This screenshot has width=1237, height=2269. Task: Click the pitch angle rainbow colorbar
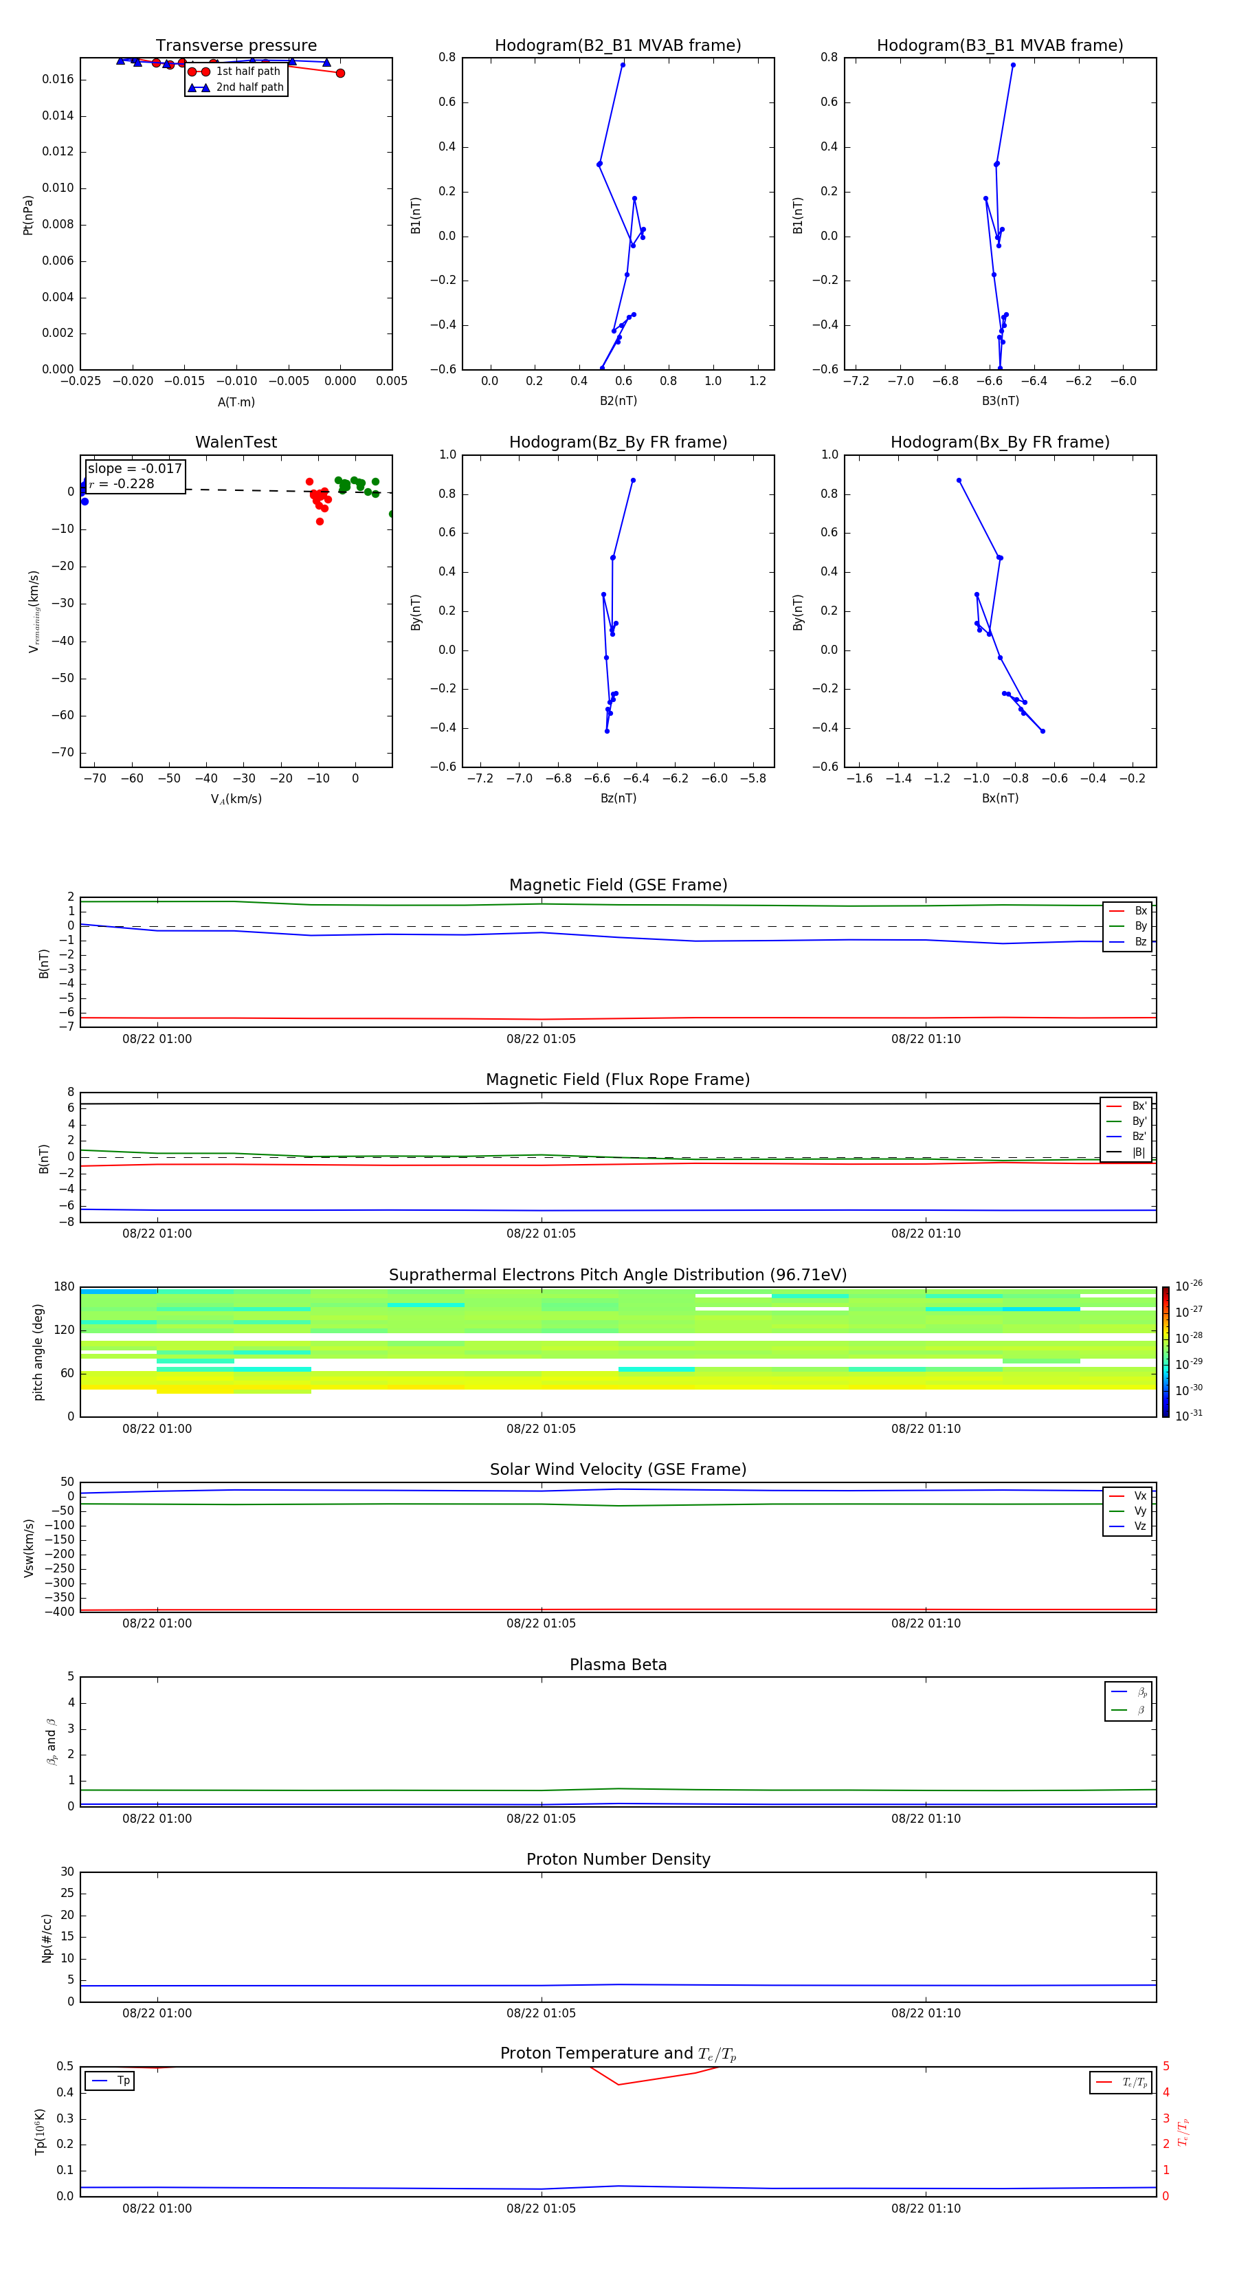coord(1166,1352)
